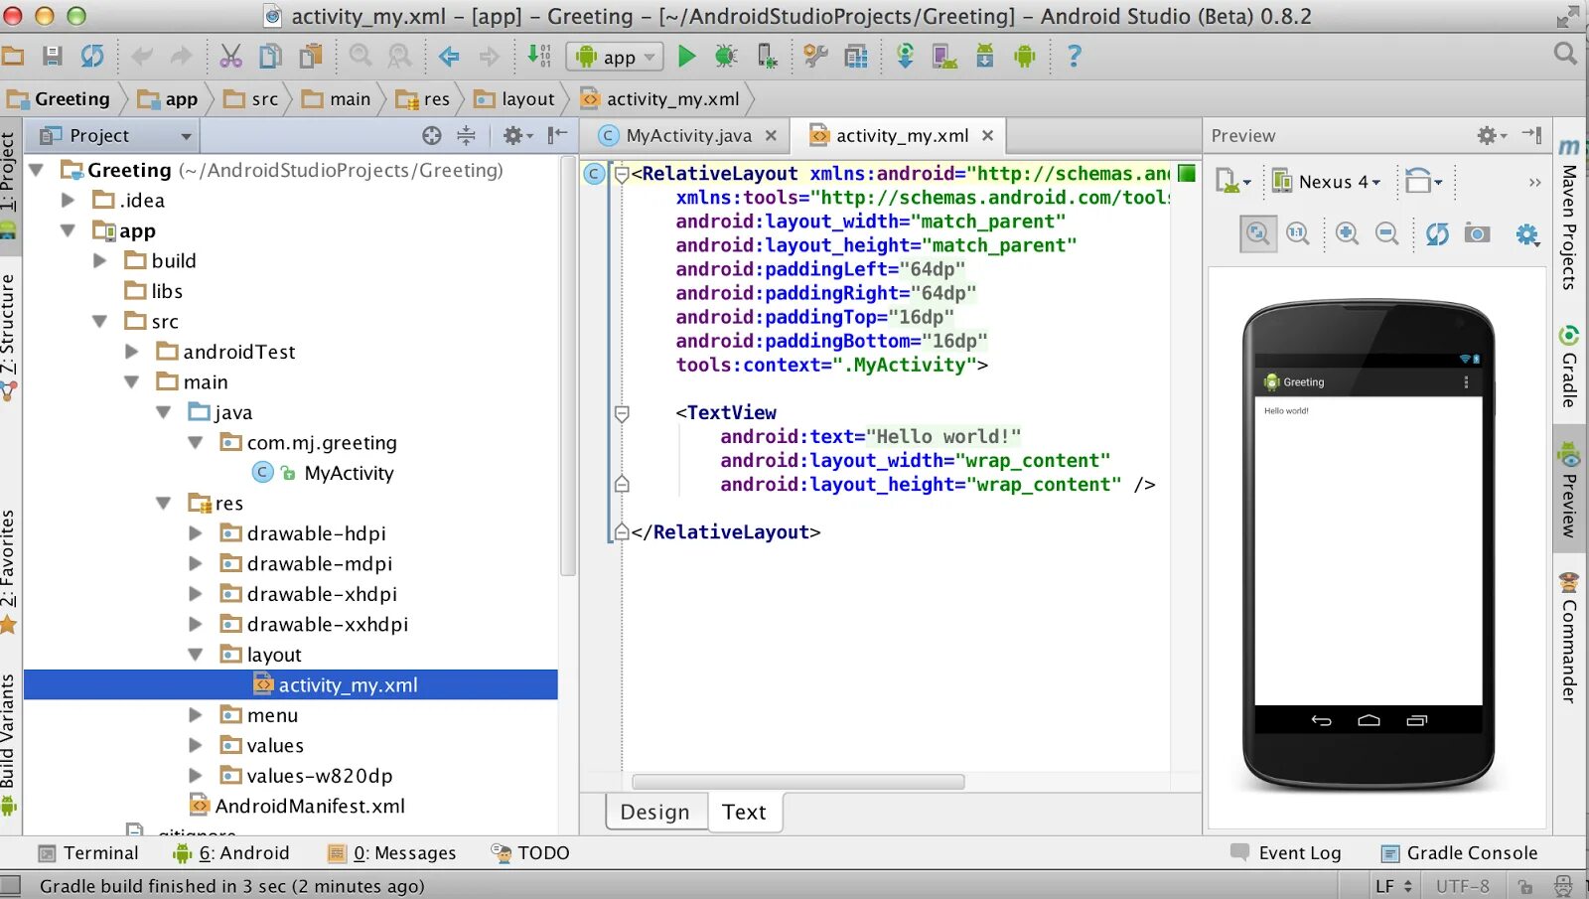
Task: Open the Build Variants side panel
Action: tap(9, 745)
